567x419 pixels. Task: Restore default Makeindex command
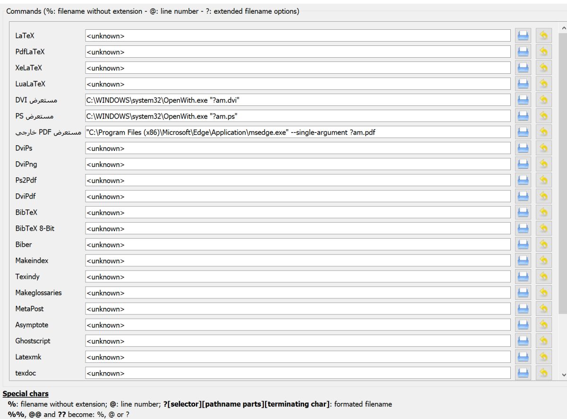coord(544,261)
